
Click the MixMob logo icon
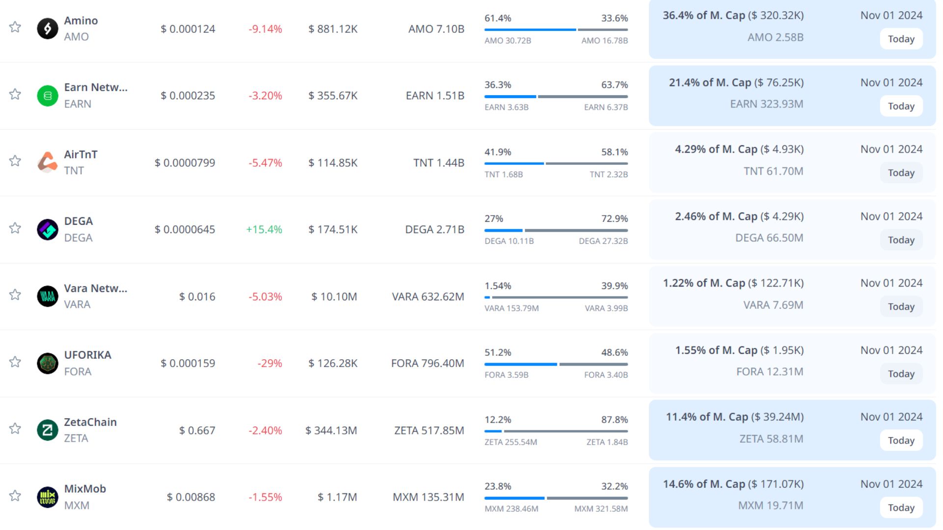(x=48, y=497)
